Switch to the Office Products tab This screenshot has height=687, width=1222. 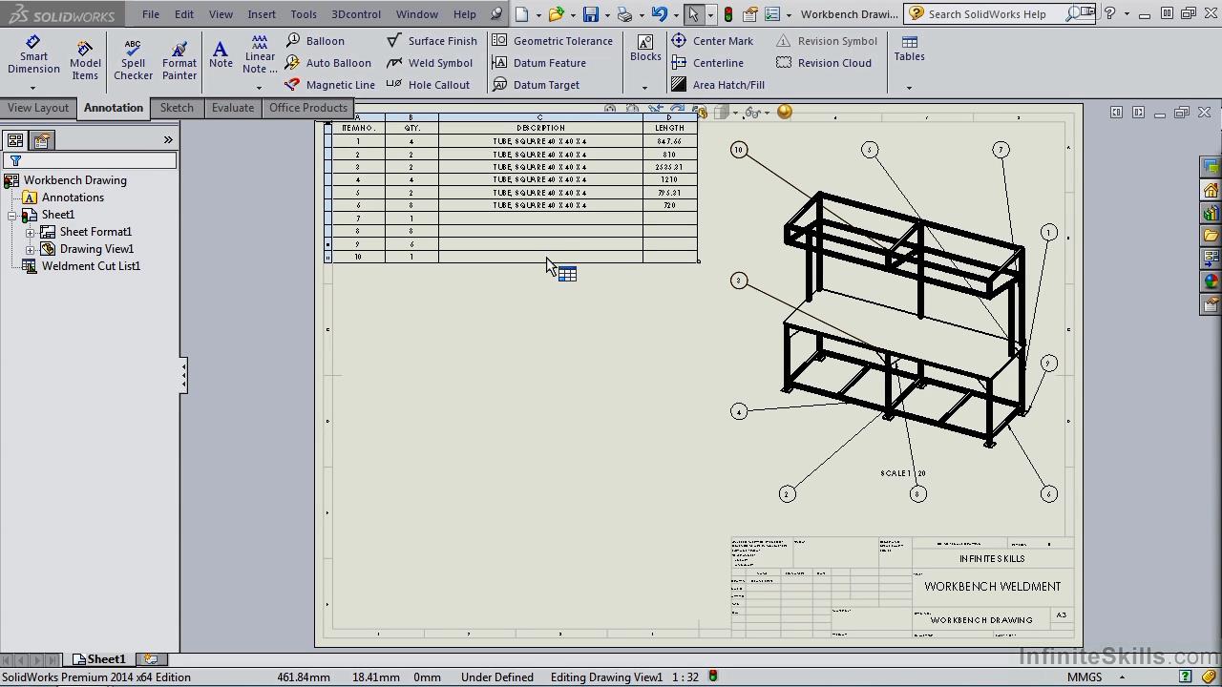307,108
